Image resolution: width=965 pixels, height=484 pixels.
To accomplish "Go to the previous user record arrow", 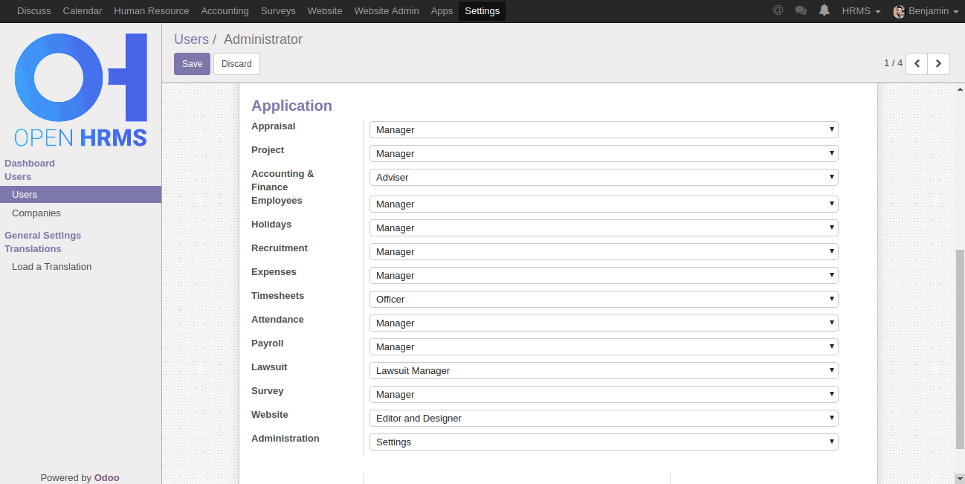I will tap(917, 64).
